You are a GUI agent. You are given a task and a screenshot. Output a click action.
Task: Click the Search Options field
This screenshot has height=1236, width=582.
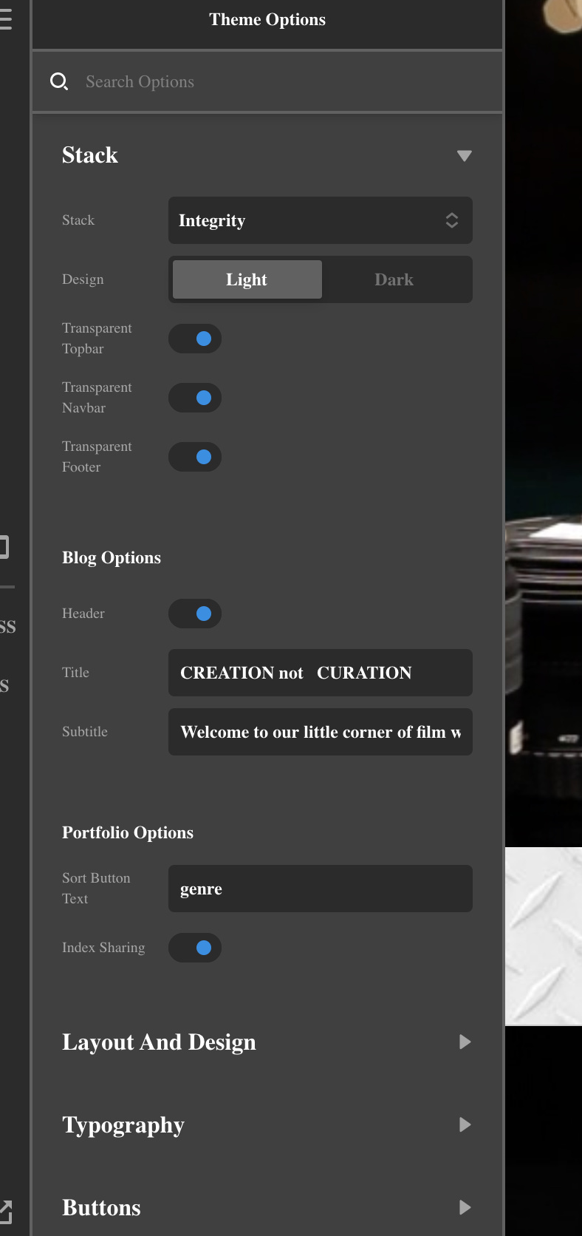point(281,81)
